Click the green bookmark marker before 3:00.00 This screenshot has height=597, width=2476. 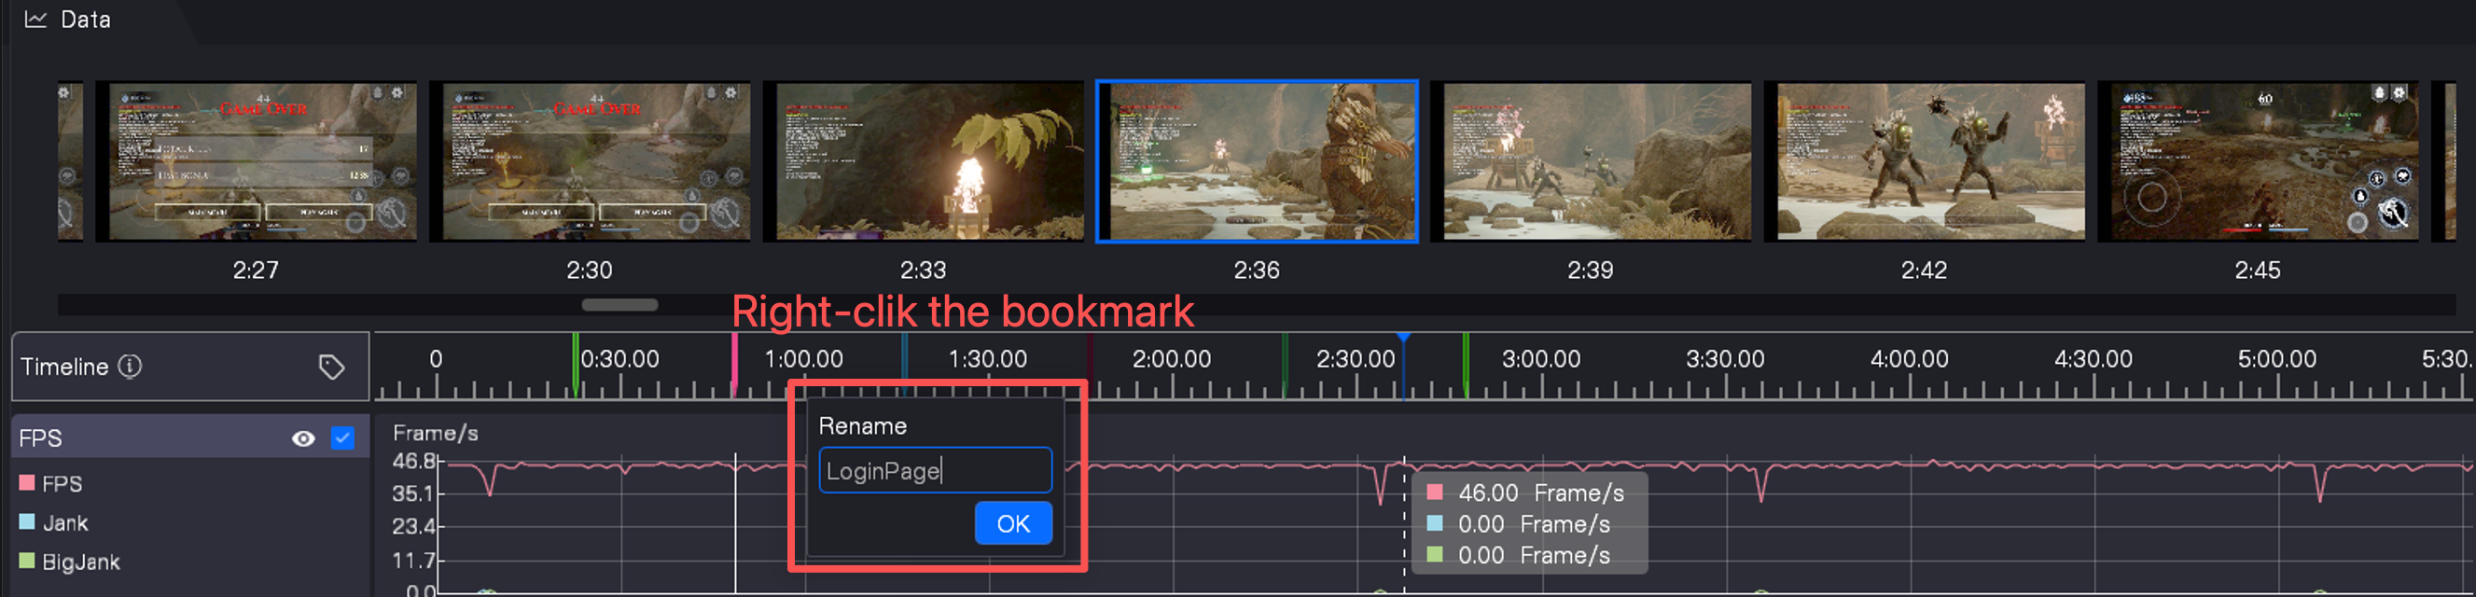click(1466, 366)
